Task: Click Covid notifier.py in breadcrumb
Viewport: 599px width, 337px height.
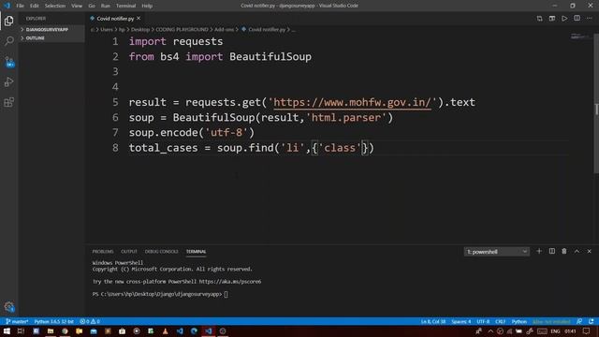Action: [267, 29]
